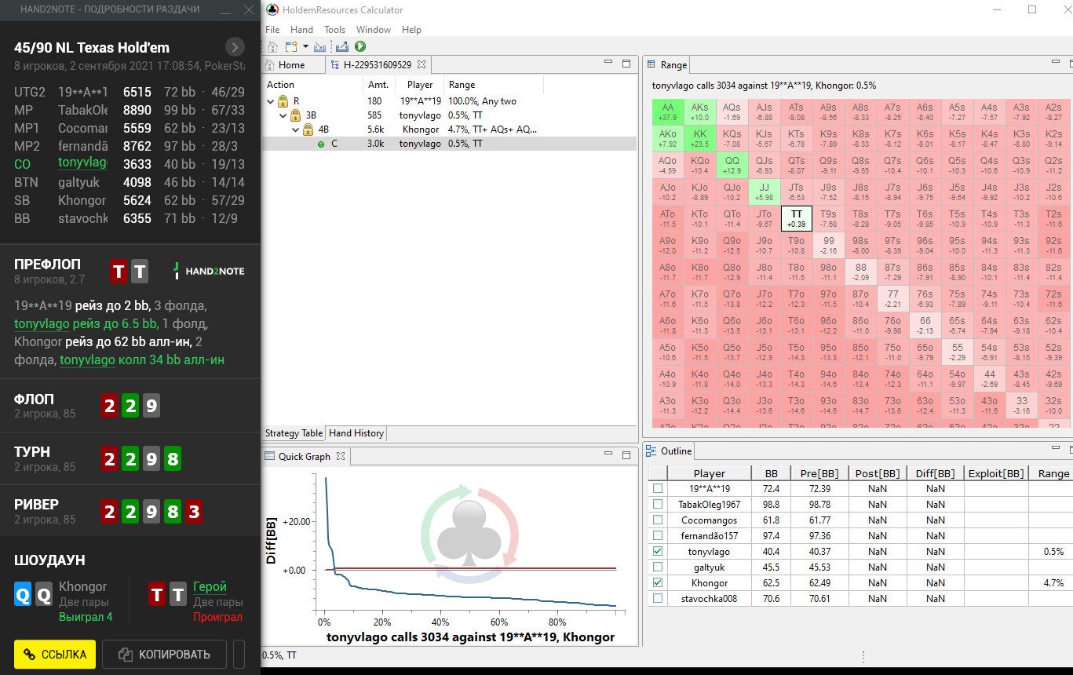The width and height of the screenshot is (1073, 675).
Task: Click the AKs cell in the range grid
Action: (x=700, y=112)
